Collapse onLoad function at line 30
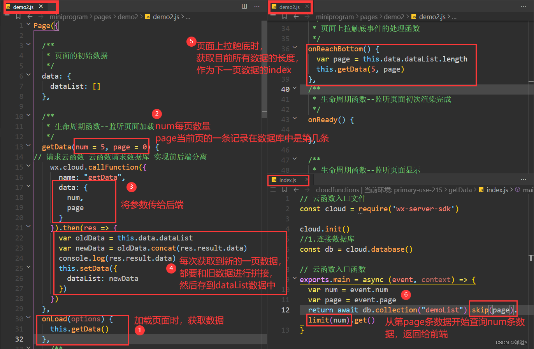Viewport: 534px width, 349px height. 28,317
